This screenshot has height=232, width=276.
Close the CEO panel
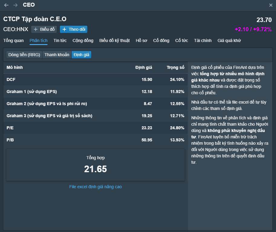[271, 5]
